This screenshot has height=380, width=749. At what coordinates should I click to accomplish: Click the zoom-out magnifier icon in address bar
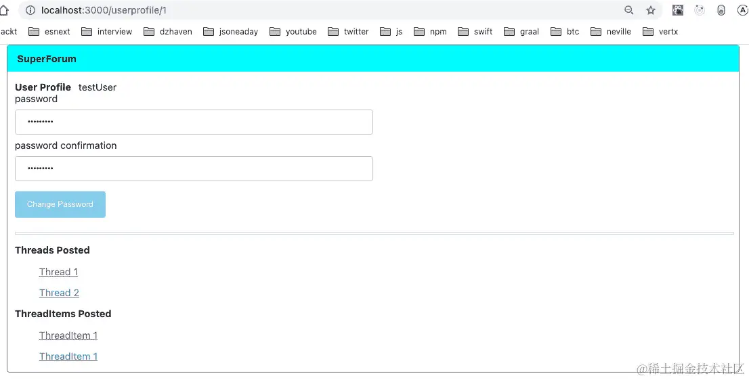click(629, 10)
